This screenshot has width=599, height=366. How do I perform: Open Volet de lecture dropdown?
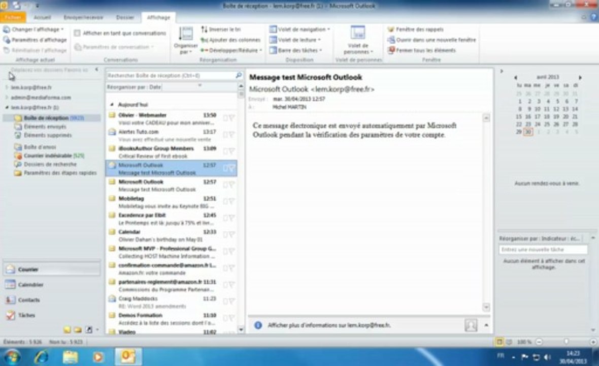(295, 40)
